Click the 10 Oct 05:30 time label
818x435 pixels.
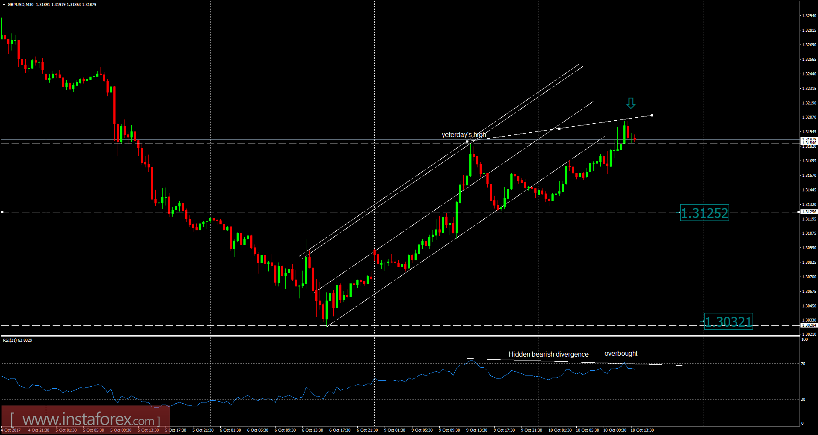(x=587, y=430)
